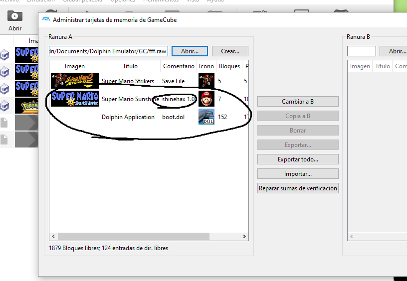The width and height of the screenshot is (407, 281).
Task: Click the Ranura A file path field
Action: (108, 51)
